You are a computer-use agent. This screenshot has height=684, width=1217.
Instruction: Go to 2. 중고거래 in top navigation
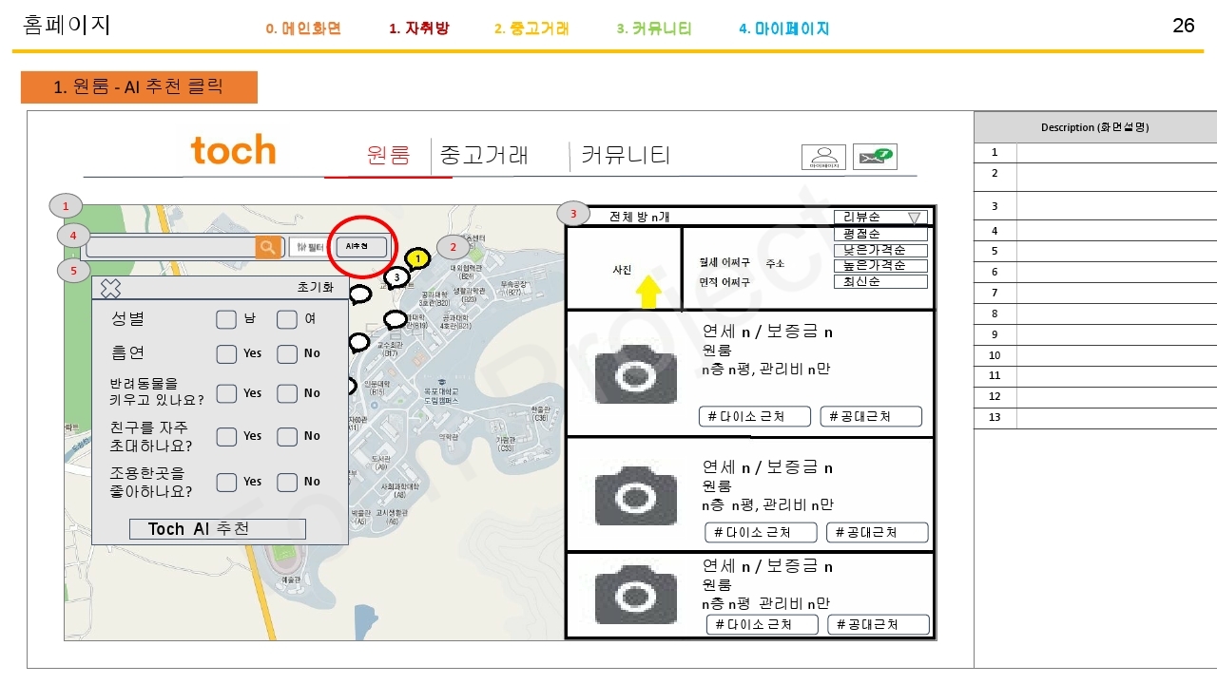[x=531, y=28]
